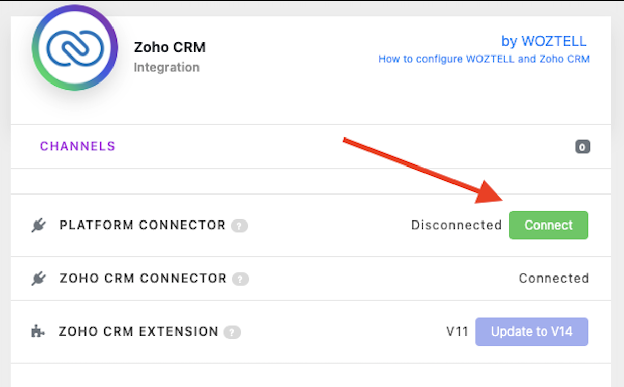The height and width of the screenshot is (387, 624).
Task: Click the V11 version label
Action: click(457, 331)
